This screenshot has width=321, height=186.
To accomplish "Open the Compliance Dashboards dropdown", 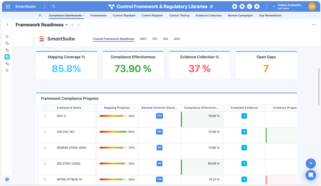I will coord(66,15).
